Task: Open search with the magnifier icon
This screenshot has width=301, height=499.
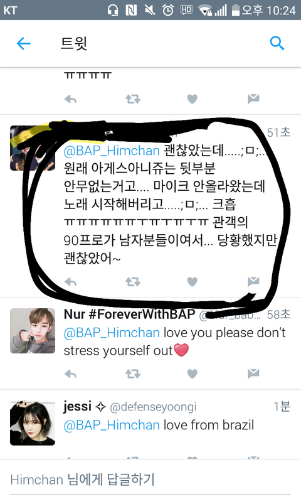Action: point(277,43)
